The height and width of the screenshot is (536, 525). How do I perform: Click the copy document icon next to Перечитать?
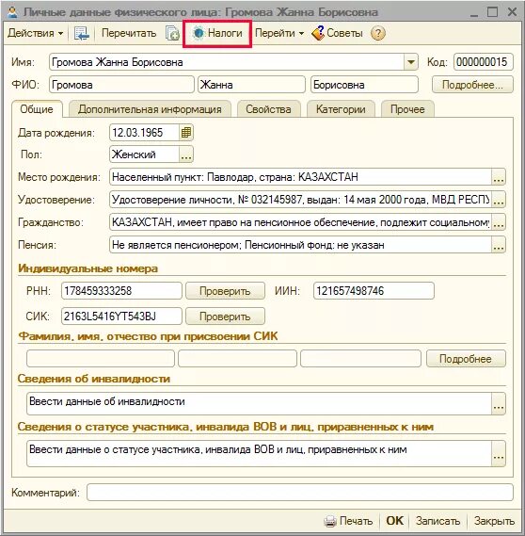click(172, 33)
